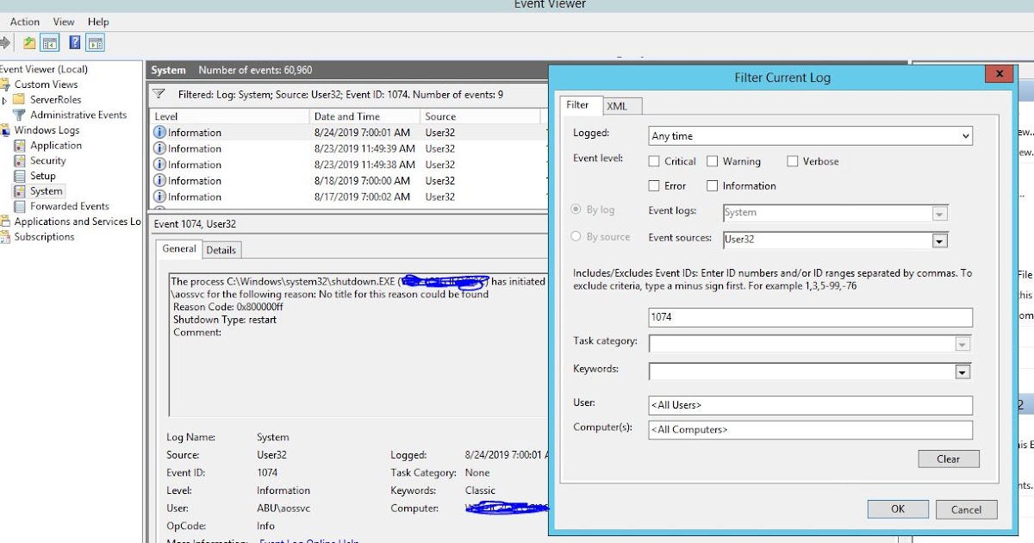
Task: Open the Logged 'Any time' dropdown
Action: pos(964,135)
